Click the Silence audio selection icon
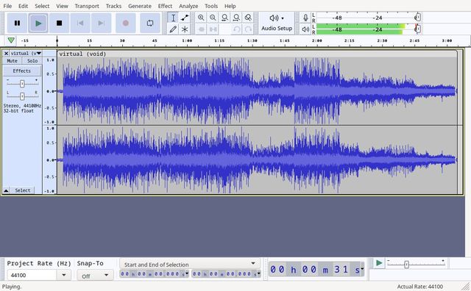The image size is (471, 291). (213, 29)
